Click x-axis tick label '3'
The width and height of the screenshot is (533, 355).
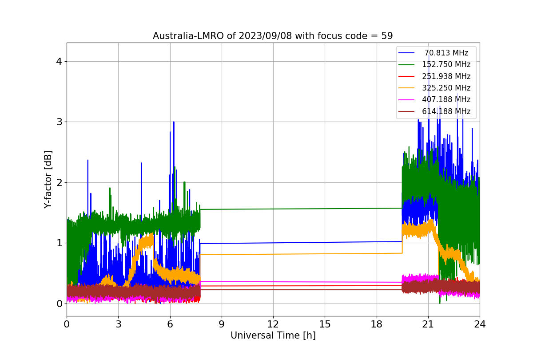click(x=118, y=324)
